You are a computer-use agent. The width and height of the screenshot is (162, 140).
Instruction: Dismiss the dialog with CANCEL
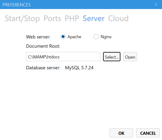(148, 133)
